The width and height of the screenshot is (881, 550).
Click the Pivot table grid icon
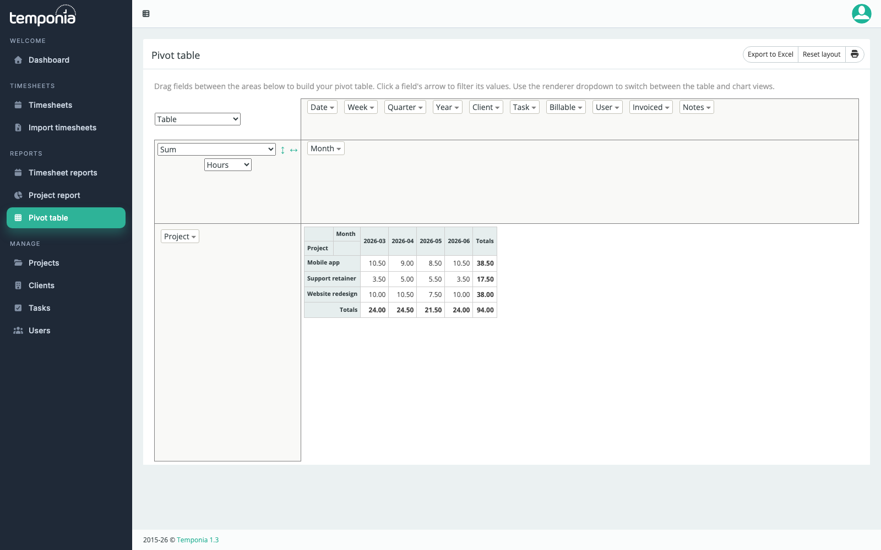click(18, 218)
